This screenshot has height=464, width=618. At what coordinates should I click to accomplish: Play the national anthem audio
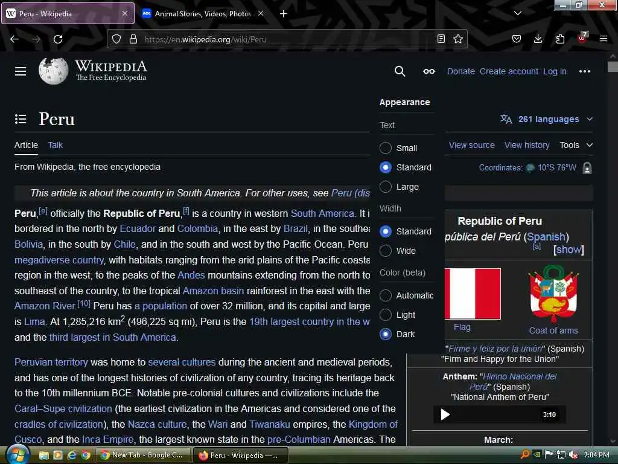(445, 414)
